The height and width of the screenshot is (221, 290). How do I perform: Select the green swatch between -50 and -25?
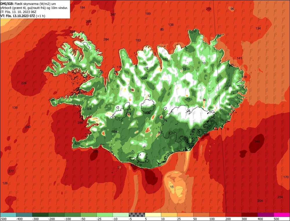tap(88, 215)
